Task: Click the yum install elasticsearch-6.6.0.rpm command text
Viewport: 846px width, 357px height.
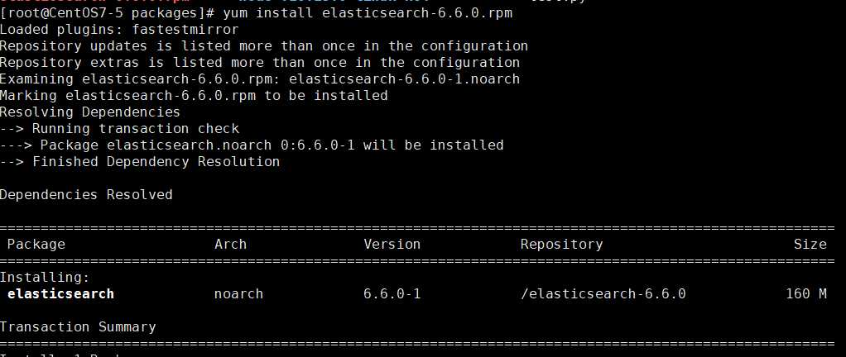Action: tap(368, 13)
